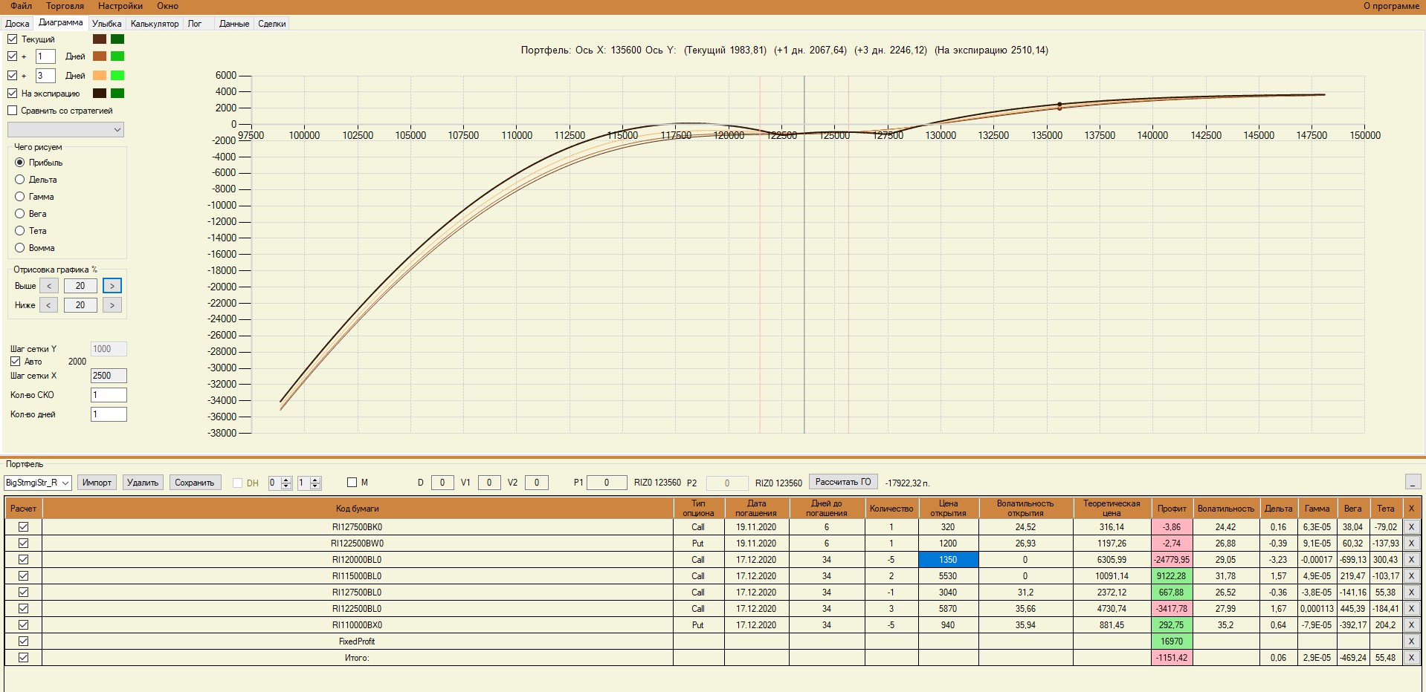Click the first DH spinner arrows

286,483
